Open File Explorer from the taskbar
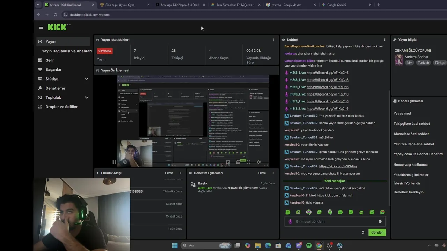Viewport: 447px width, 251px height. point(257,245)
